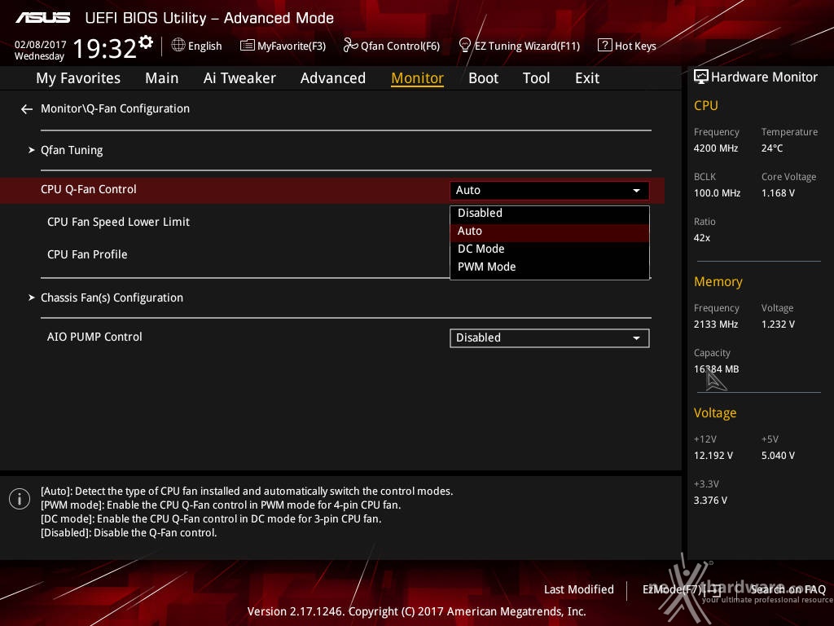Image resolution: width=834 pixels, height=626 pixels.
Task: Choose PWM Mode in the dropdown list
Action: (549, 267)
